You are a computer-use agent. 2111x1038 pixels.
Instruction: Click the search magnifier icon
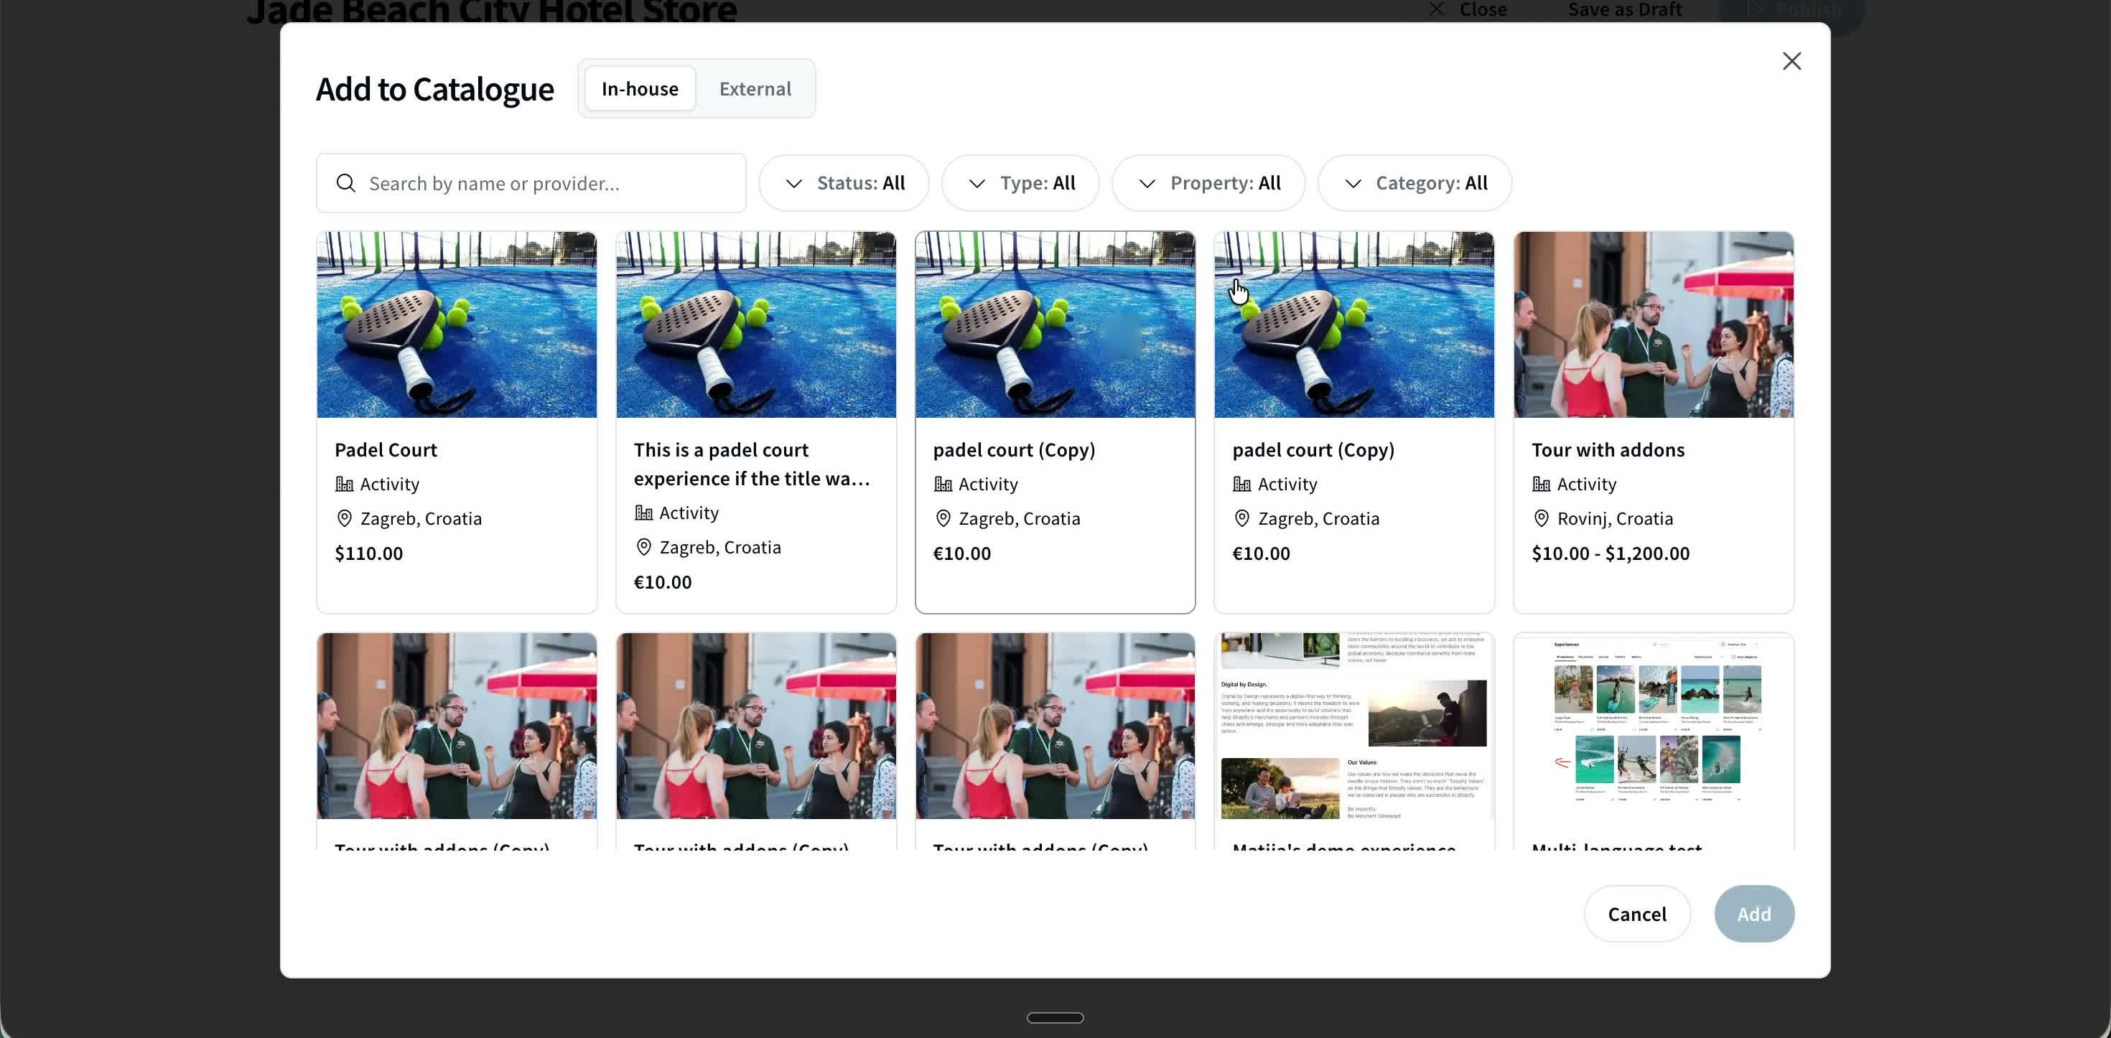[x=346, y=183]
